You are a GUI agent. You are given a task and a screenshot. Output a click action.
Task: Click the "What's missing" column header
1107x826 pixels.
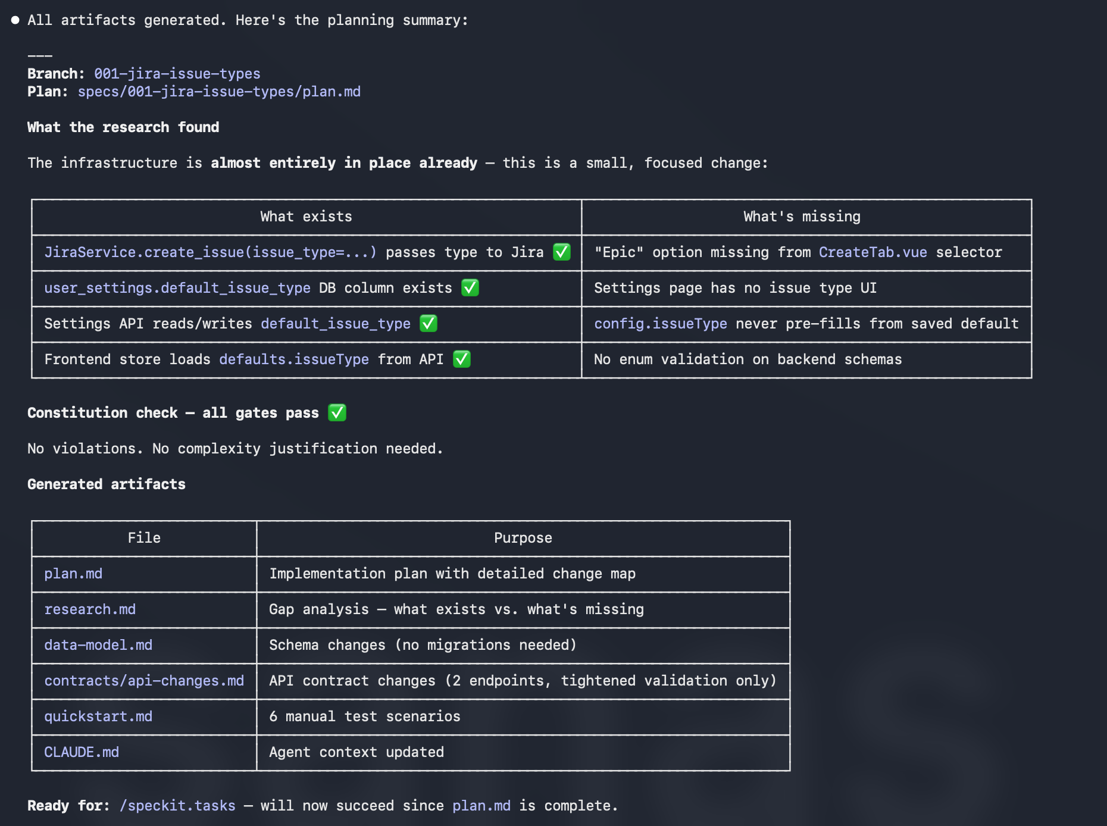coord(802,217)
